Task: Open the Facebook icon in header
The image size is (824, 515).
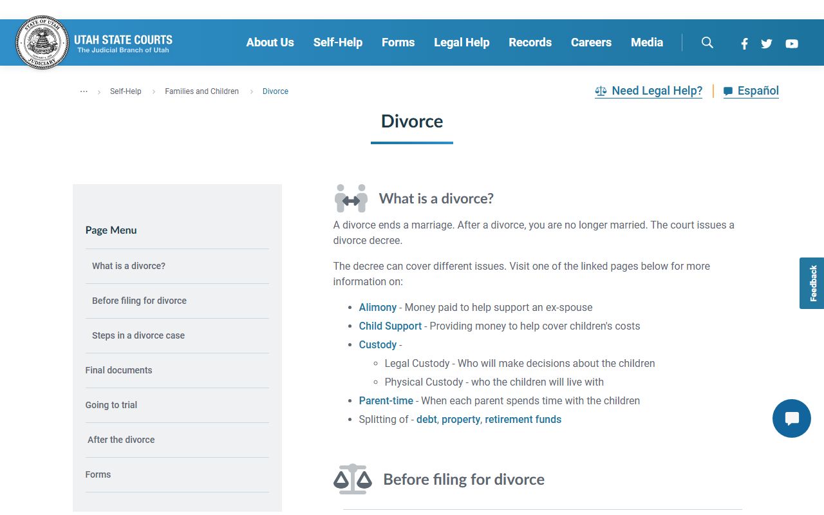Action: 744,44
